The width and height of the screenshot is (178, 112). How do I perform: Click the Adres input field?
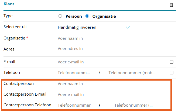[x=108, y=49]
